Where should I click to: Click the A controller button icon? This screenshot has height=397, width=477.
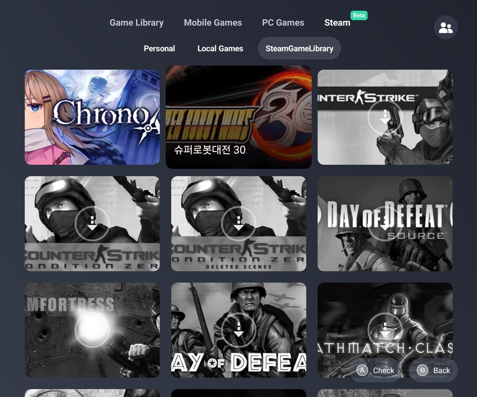362,370
